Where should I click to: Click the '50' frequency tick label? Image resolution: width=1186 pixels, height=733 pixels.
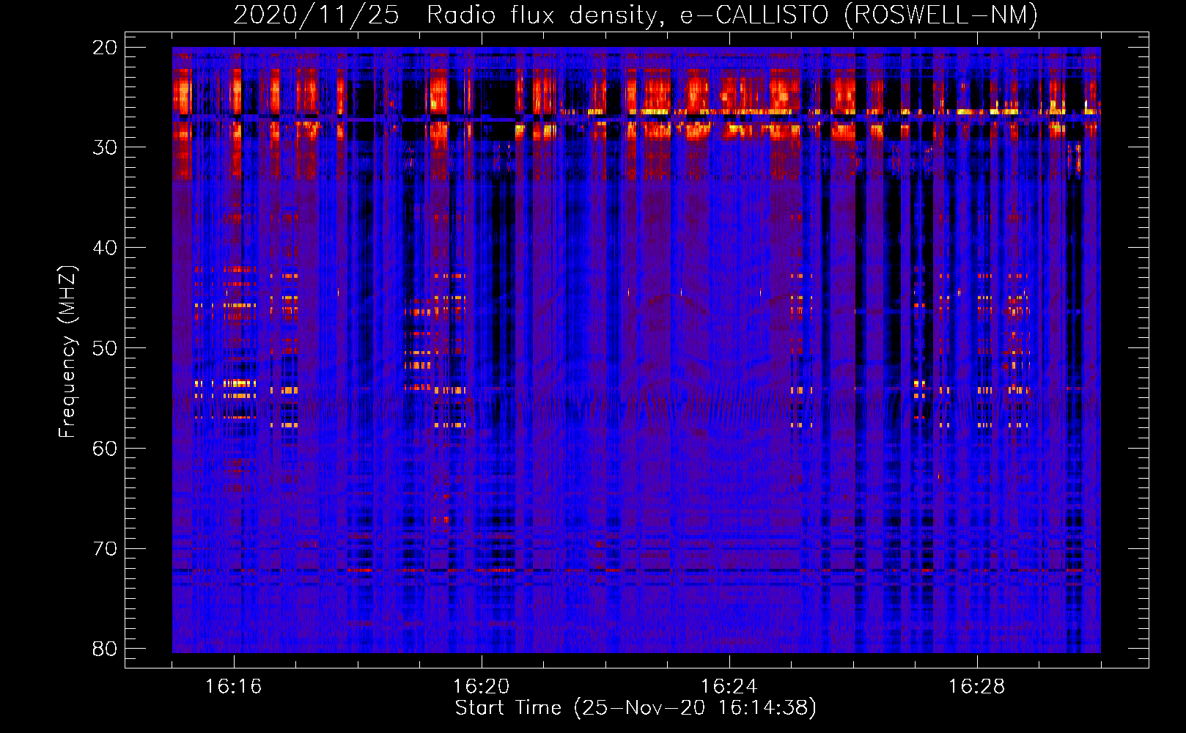pos(105,348)
